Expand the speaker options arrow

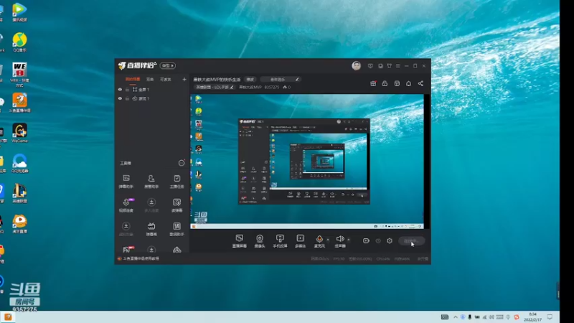349,240
